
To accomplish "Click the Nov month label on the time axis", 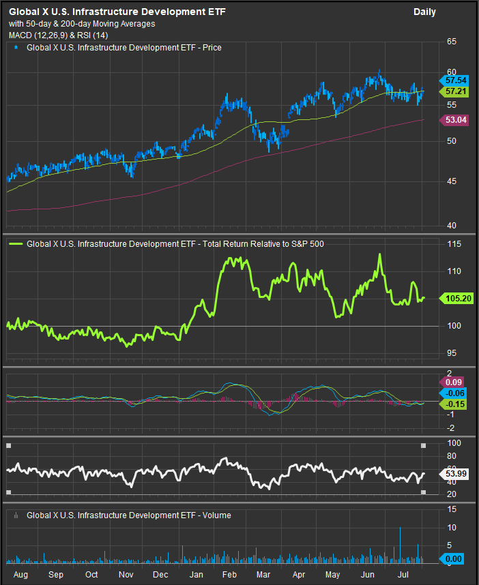I will pos(126,575).
